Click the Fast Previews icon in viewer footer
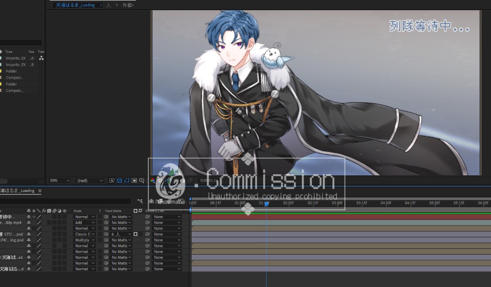Image resolution: width=491 pixels, height=287 pixels. click(x=112, y=181)
